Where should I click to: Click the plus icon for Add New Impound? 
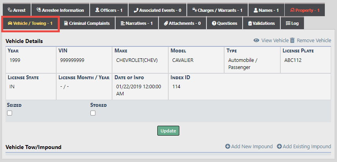pyautogui.click(x=228, y=147)
